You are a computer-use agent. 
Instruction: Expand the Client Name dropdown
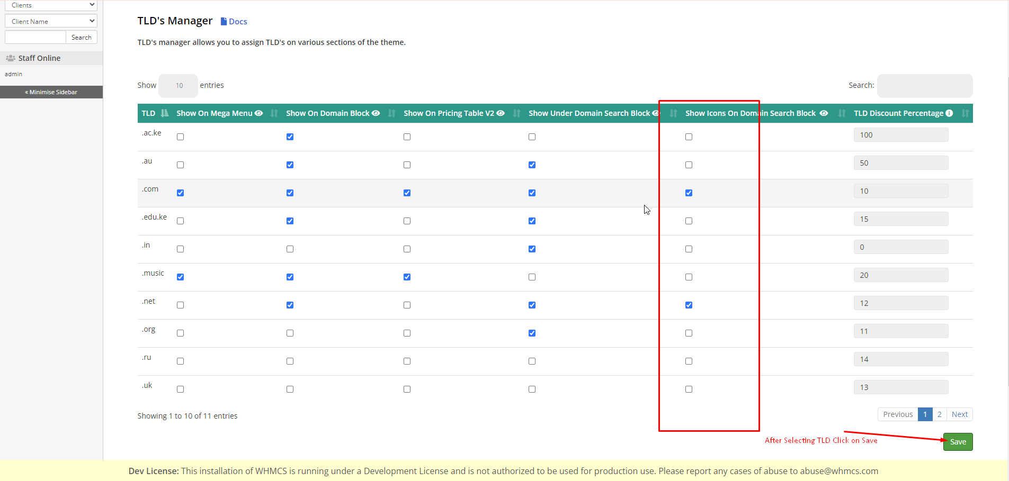(51, 21)
